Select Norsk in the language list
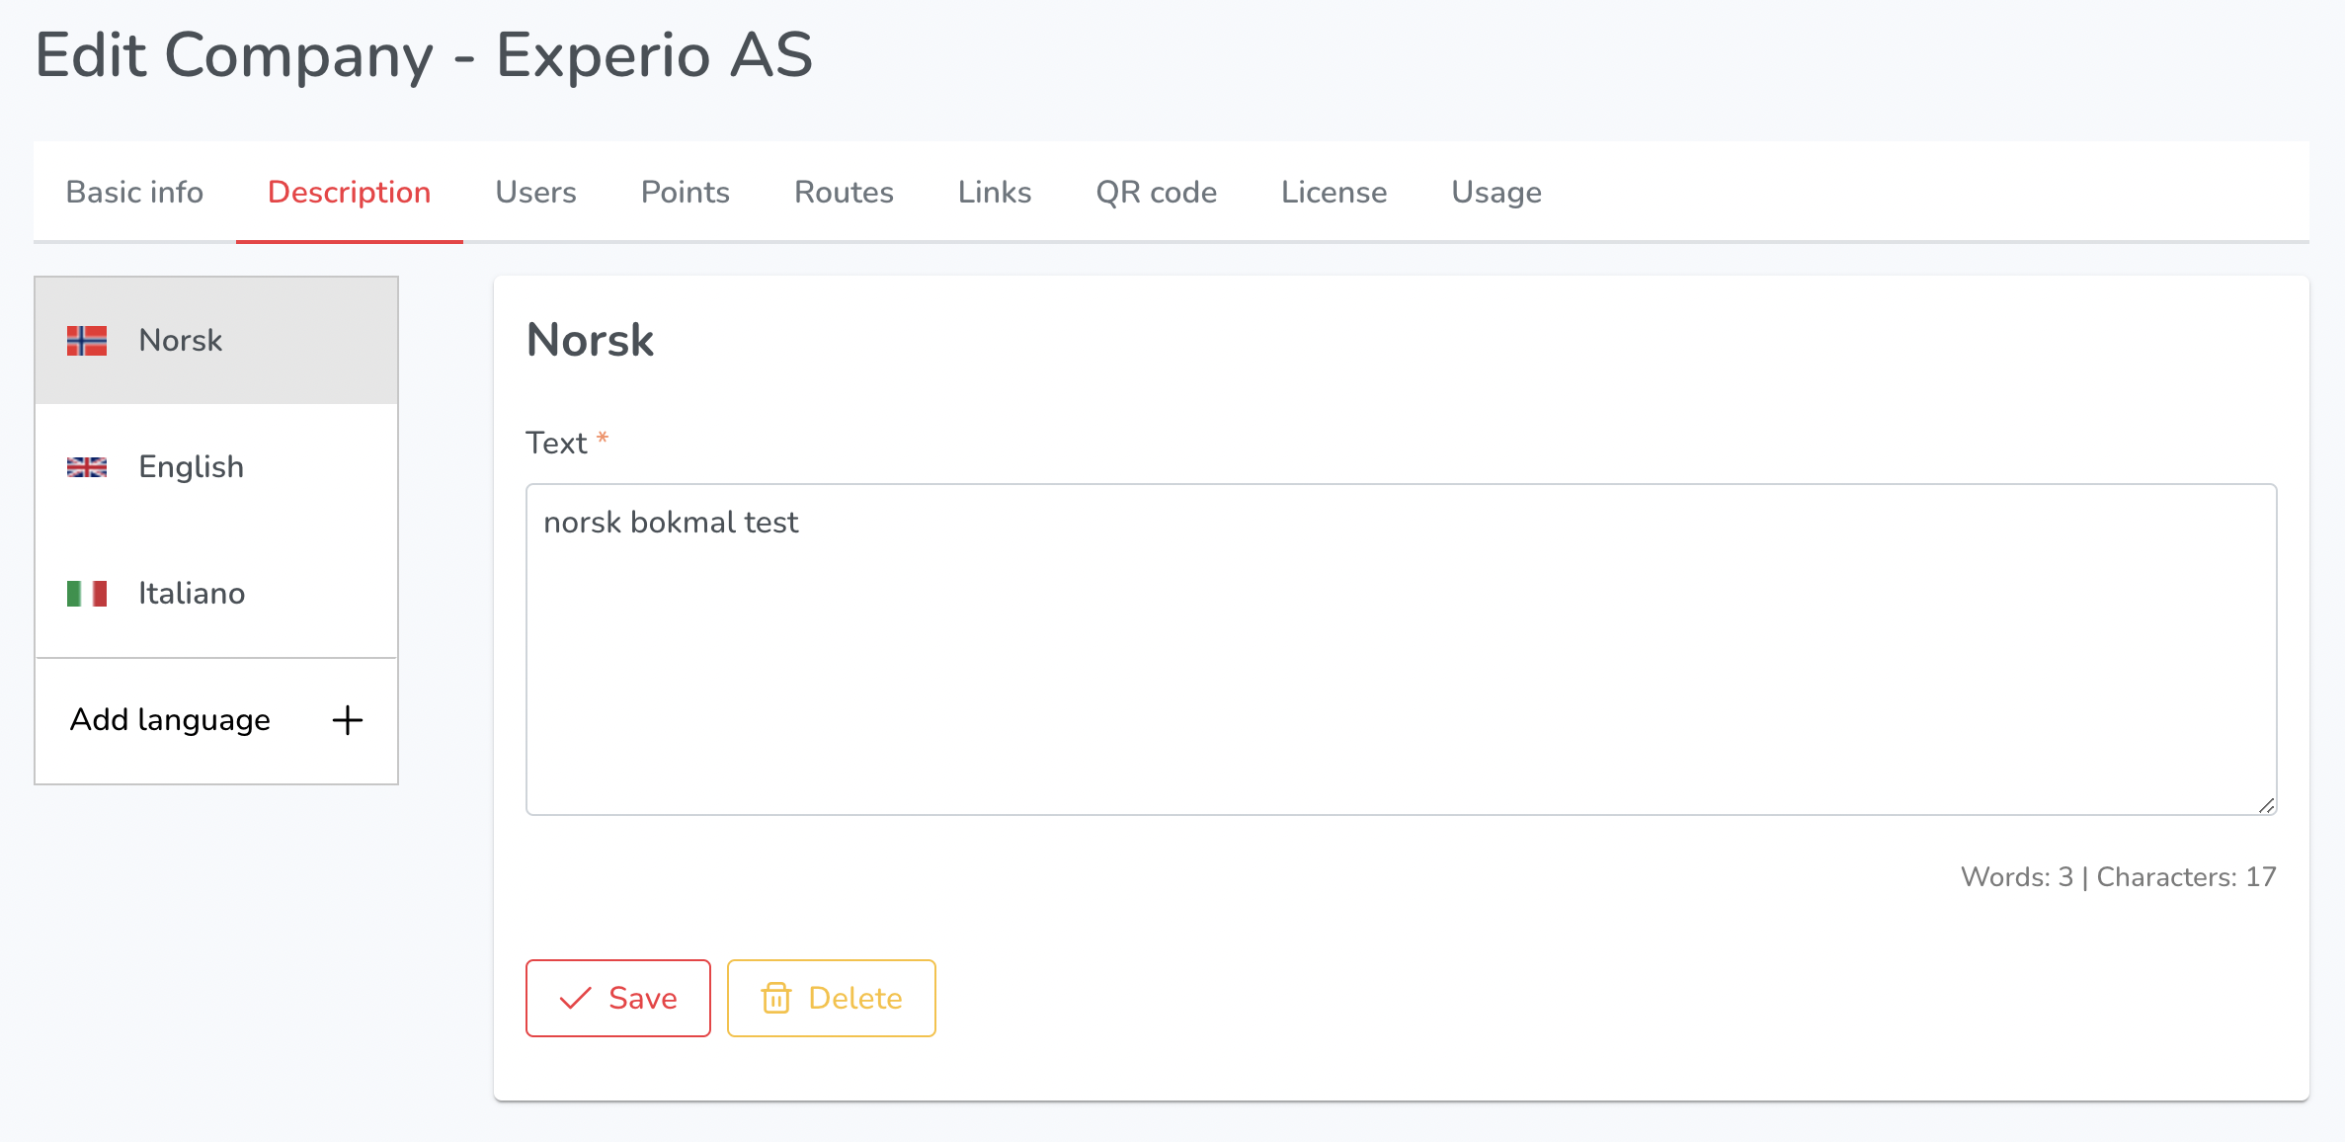Screen dimensions: 2345x1142 216,341
